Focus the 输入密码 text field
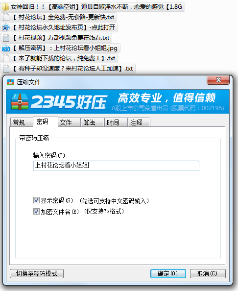 116,166
